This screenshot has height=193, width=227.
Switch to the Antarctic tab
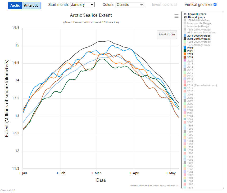click(31, 6)
